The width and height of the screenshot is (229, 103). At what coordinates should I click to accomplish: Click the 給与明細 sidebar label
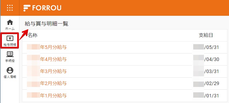click(x=10, y=45)
